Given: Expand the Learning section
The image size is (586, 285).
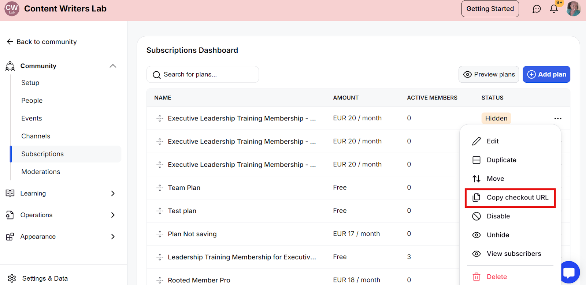Looking at the screenshot, I should pos(113,194).
